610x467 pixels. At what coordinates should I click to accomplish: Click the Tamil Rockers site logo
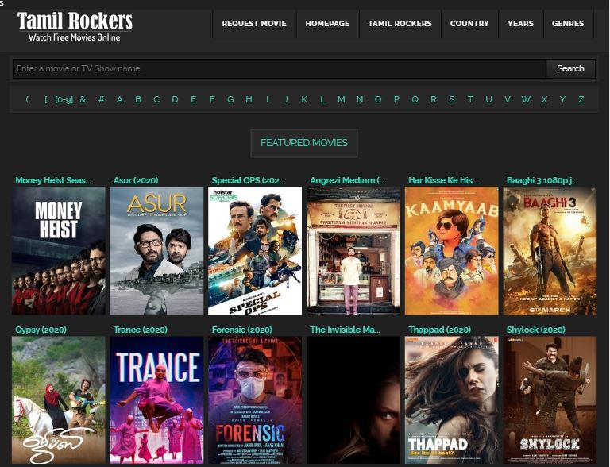(75, 25)
